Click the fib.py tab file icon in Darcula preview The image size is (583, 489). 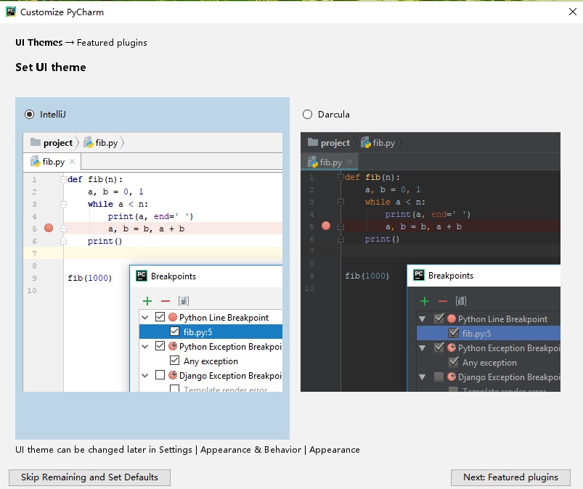(x=313, y=162)
